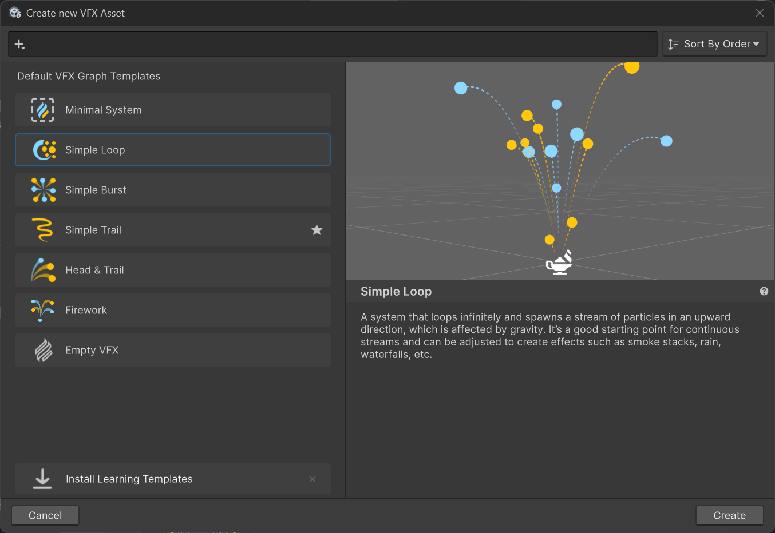Select the Empty VFX template label
The height and width of the screenshot is (533, 775).
pyautogui.click(x=92, y=350)
